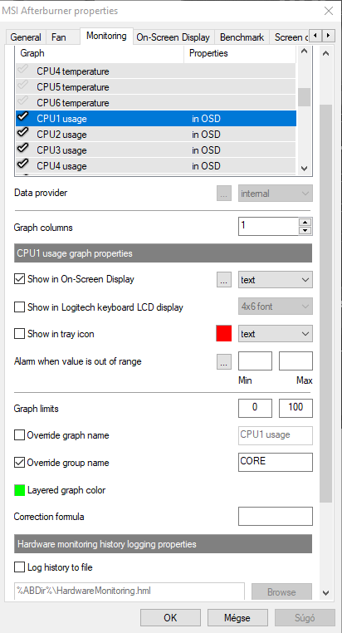
Task: Toggle the CPU5 temperature checkmark
Action: [23, 86]
